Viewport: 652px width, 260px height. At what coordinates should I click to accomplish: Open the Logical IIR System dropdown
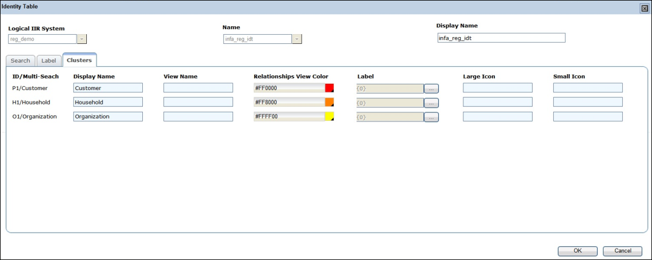pos(81,39)
